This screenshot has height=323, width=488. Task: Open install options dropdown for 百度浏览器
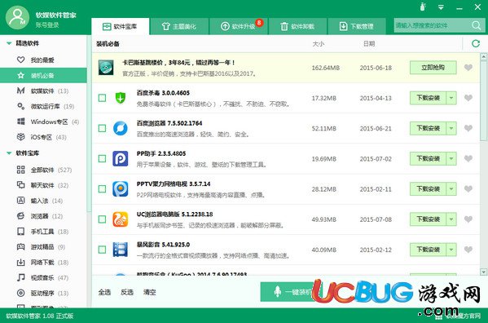tap(451, 128)
